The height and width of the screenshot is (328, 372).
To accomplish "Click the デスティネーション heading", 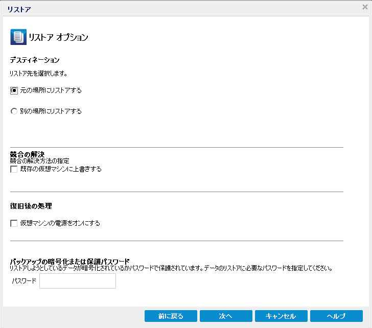I will click(35, 60).
